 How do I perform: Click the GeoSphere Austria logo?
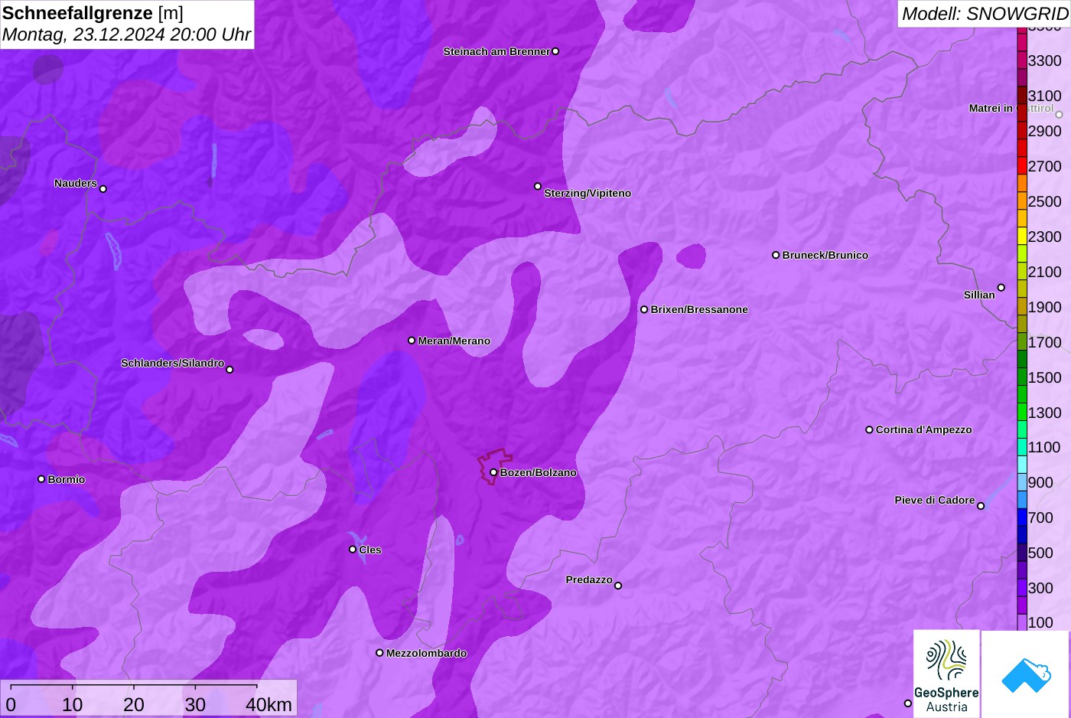click(x=946, y=674)
